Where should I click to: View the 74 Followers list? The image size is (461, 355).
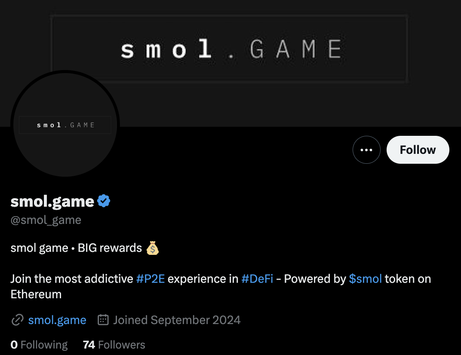click(114, 345)
